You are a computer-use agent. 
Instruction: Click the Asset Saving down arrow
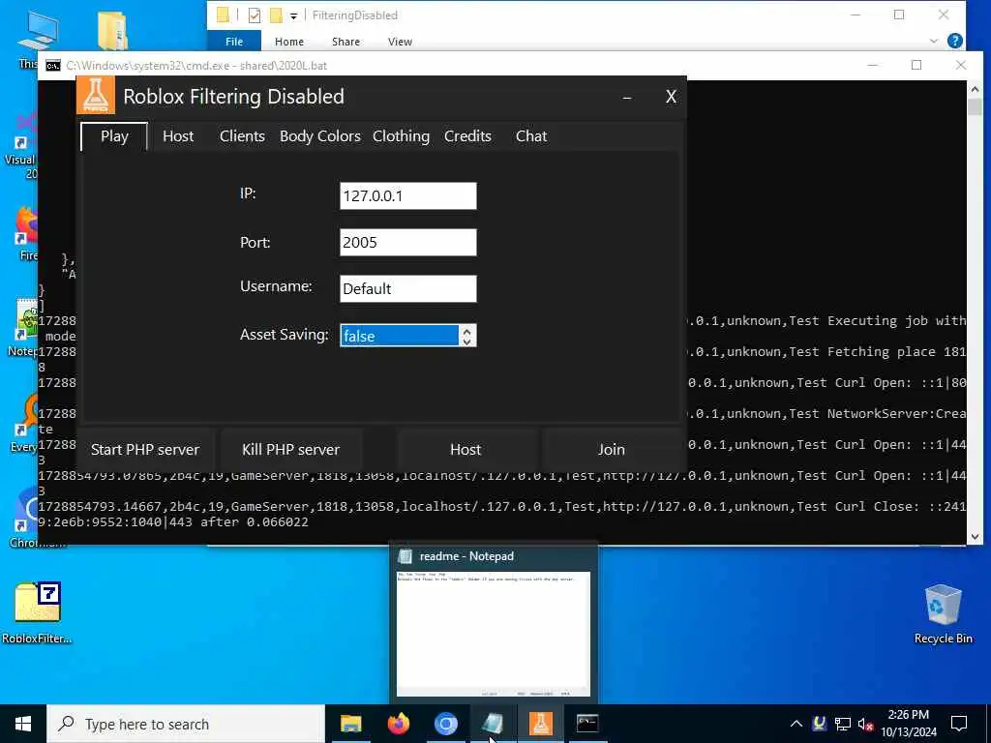coord(467,342)
